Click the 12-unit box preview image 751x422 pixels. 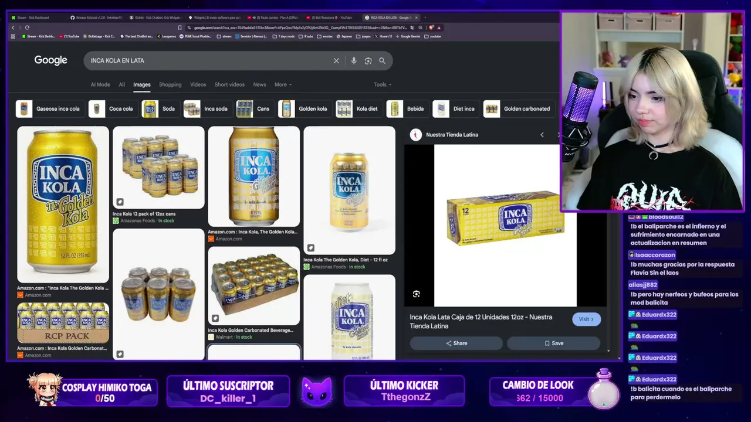(x=505, y=226)
